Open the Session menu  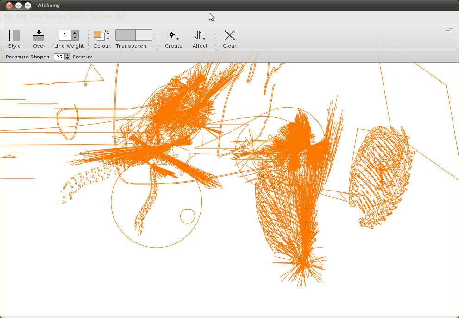click(55, 16)
